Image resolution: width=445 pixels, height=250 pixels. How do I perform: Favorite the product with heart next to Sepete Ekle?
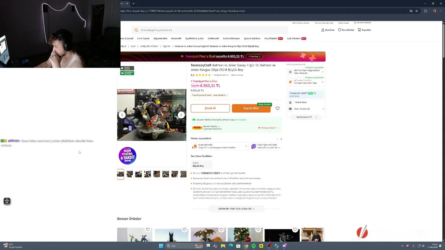tap(277, 108)
